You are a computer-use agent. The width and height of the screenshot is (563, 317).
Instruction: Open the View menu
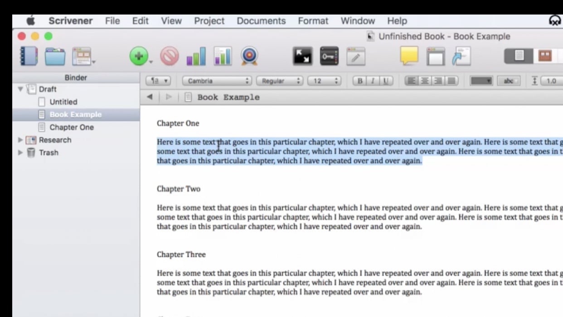171,21
